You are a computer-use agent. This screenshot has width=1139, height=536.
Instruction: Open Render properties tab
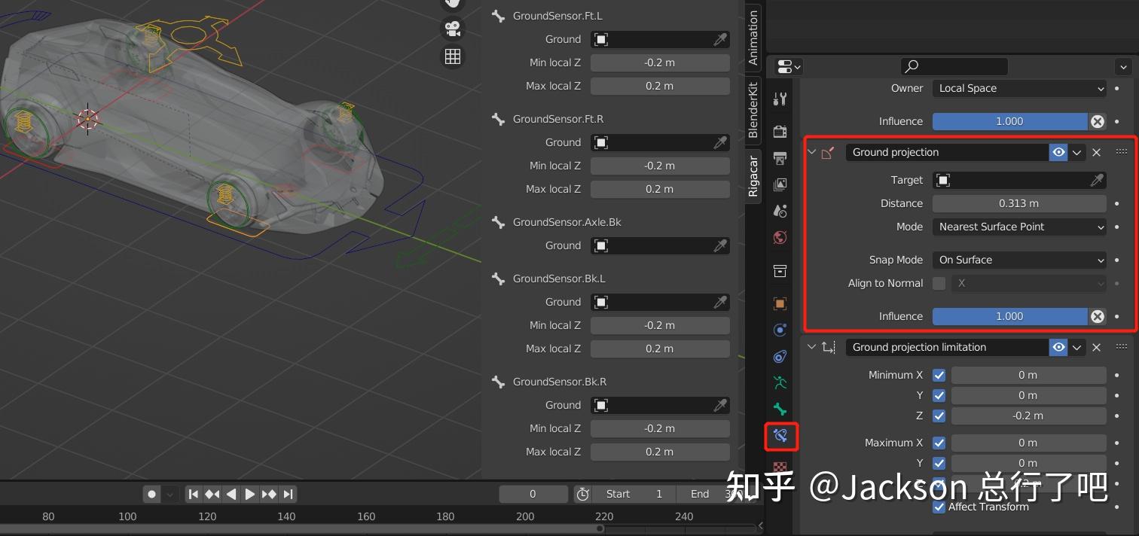click(780, 131)
